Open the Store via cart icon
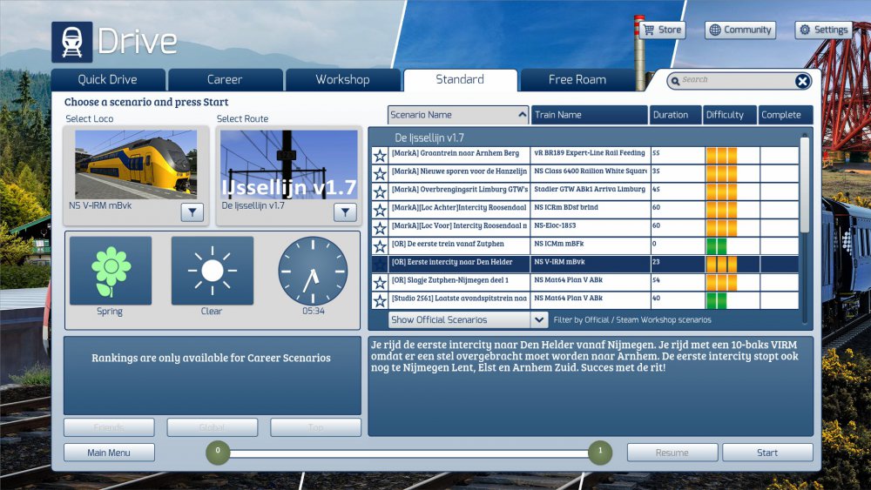 point(649,30)
